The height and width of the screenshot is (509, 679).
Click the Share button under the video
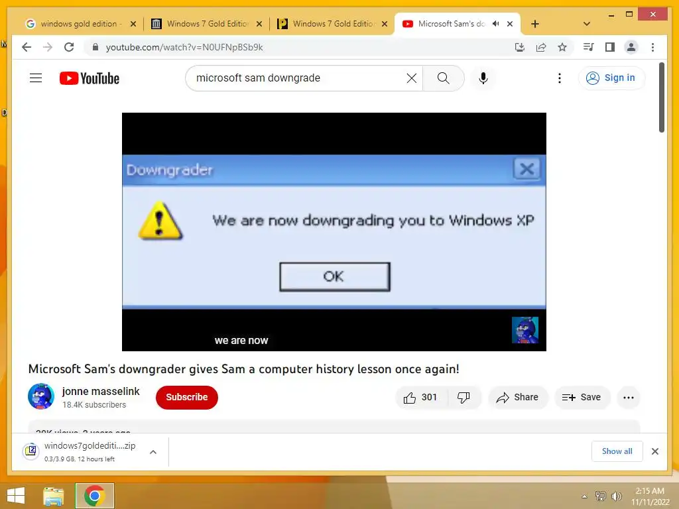pyautogui.click(x=518, y=398)
